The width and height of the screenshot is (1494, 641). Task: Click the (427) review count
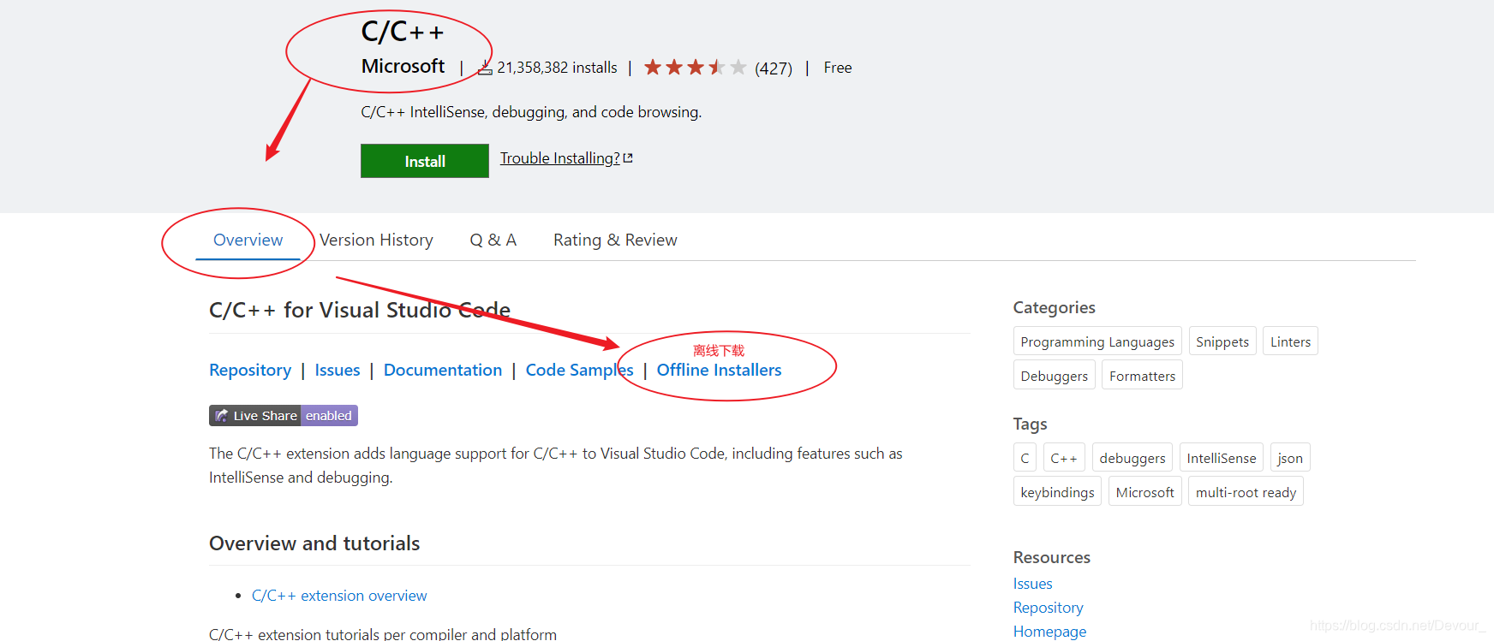point(774,68)
